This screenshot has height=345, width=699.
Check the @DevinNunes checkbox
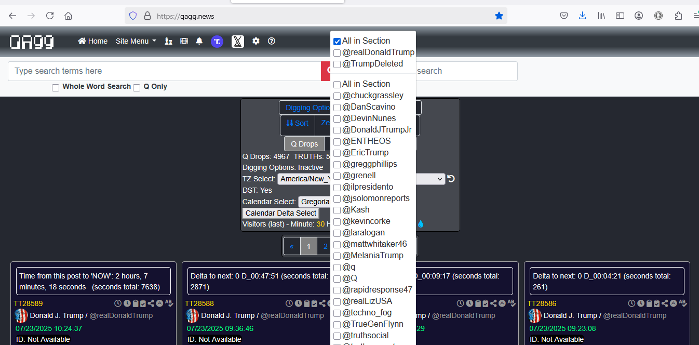337,119
